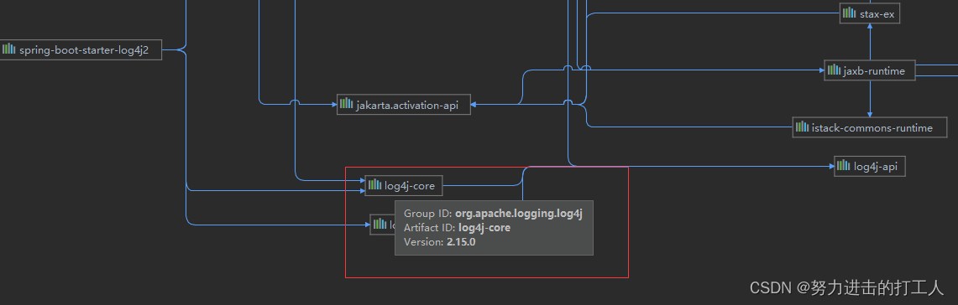Click the library icon of the node partly hidden by the tooltip
This screenshot has height=305, width=958.
380,224
